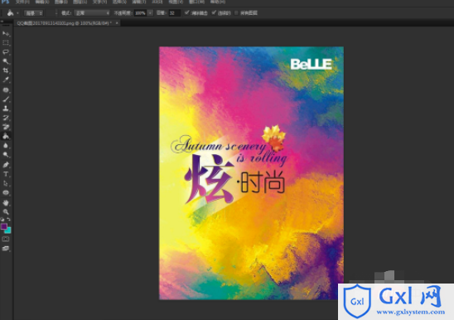Select the Spot Healing Brush tool
This screenshot has width=454, height=320.
6,90
